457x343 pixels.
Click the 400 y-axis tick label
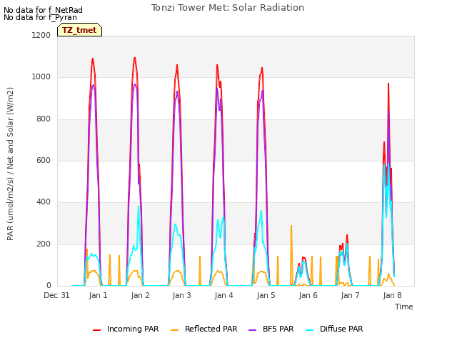click(44, 202)
